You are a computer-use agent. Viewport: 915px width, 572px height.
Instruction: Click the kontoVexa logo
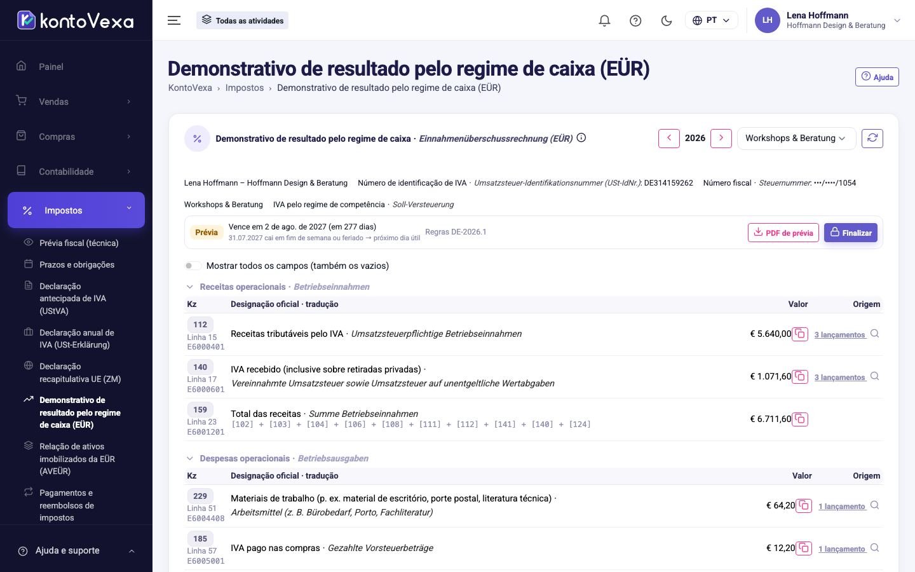pyautogui.click(x=76, y=20)
